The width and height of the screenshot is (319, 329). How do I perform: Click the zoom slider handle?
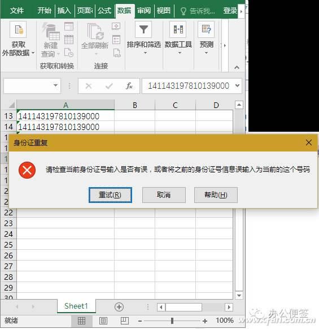pos(172,321)
